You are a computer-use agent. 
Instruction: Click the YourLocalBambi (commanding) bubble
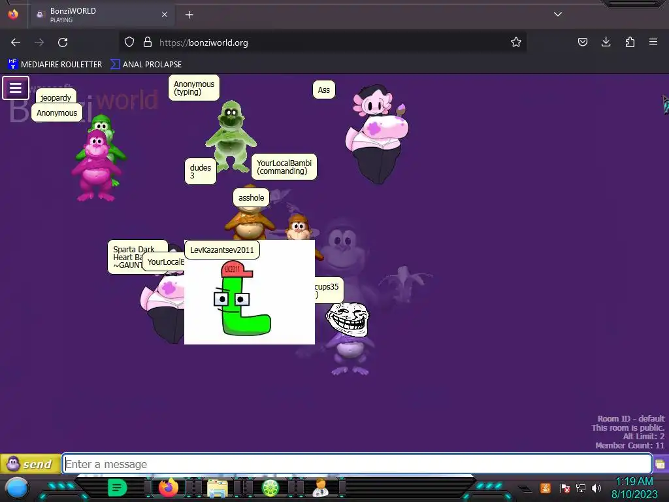284,167
